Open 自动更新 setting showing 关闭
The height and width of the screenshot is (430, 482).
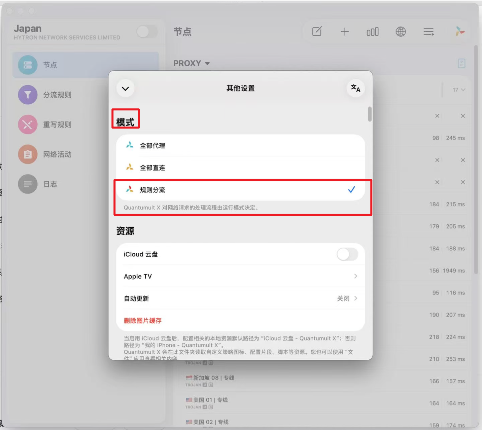[240, 298]
